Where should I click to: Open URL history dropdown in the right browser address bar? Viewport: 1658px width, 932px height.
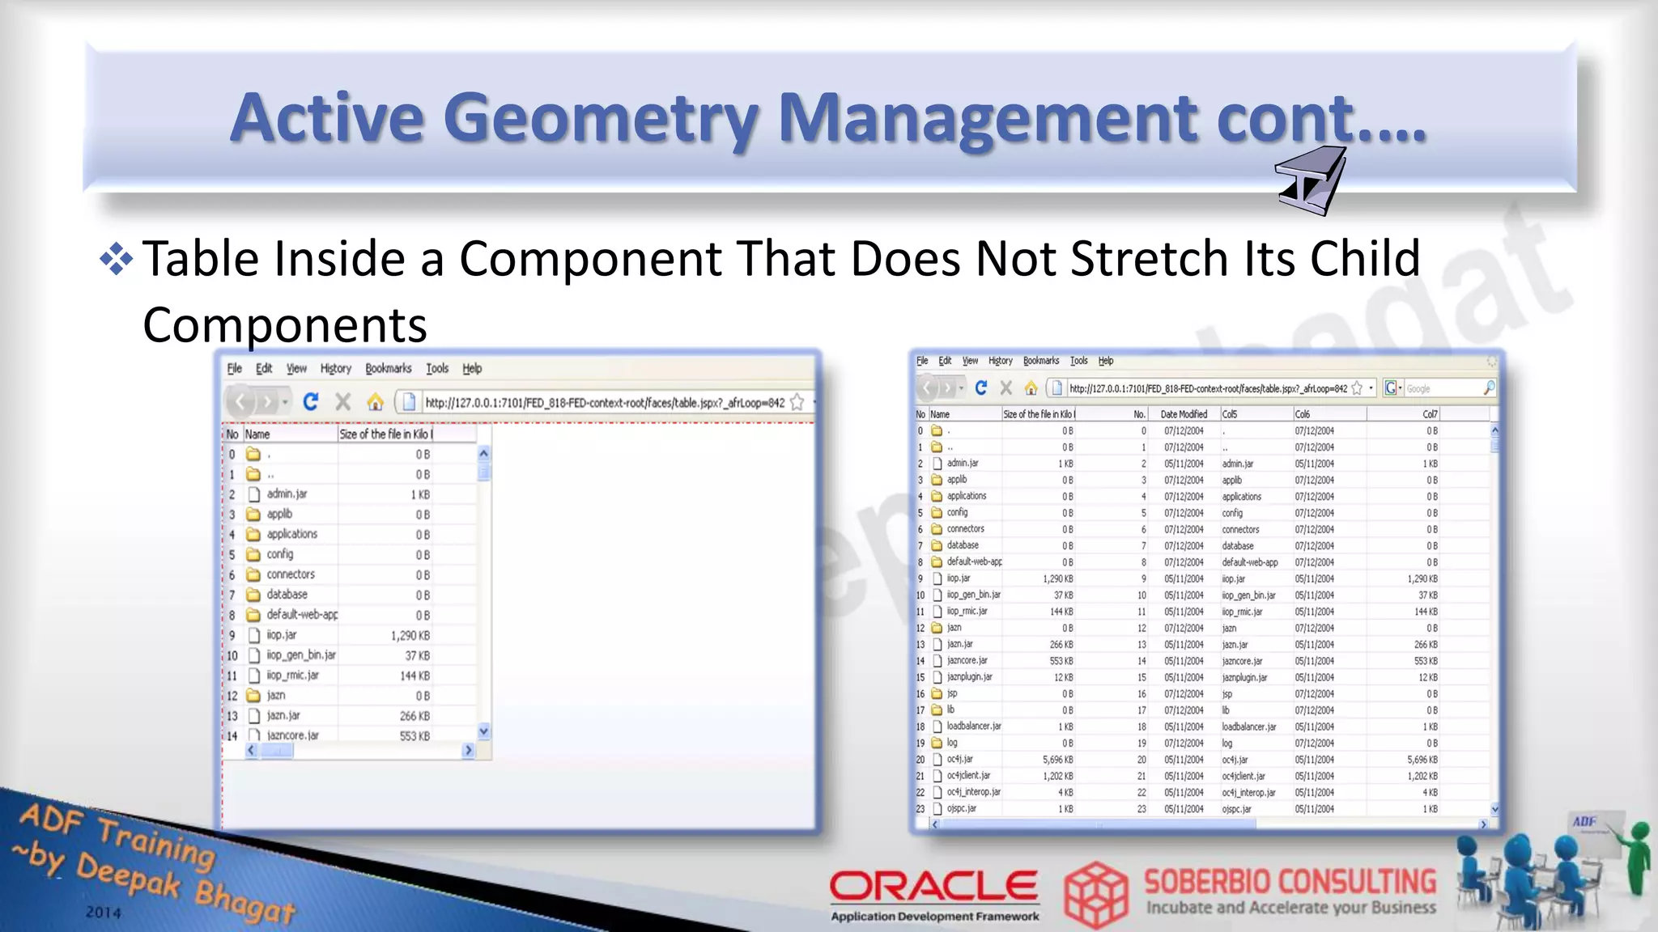point(1371,388)
